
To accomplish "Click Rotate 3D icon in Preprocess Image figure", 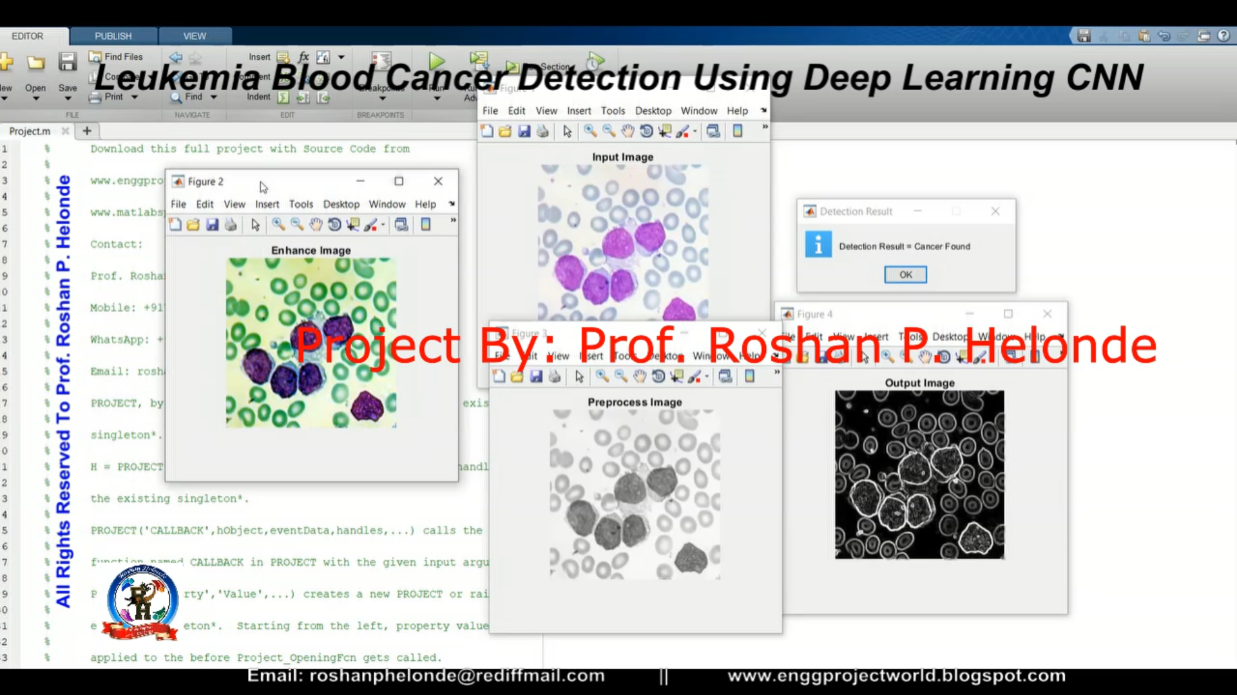I will click(658, 376).
